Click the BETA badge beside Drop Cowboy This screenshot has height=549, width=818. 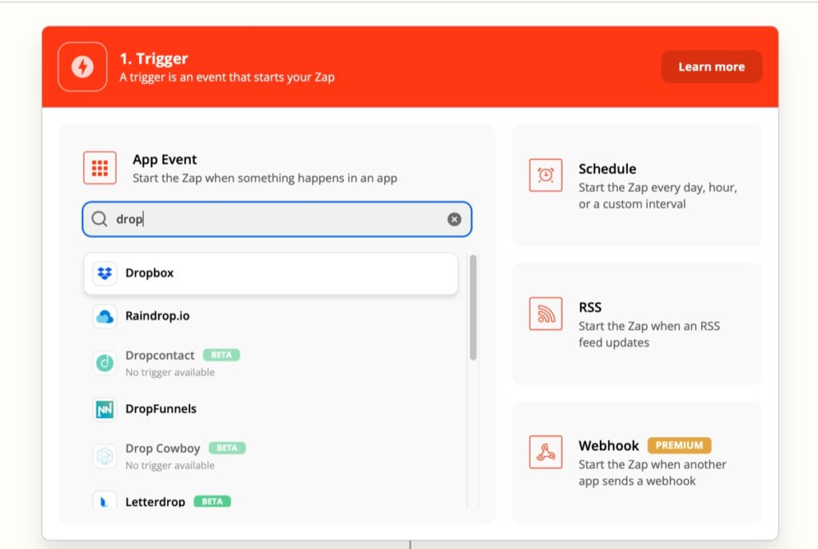click(x=227, y=448)
